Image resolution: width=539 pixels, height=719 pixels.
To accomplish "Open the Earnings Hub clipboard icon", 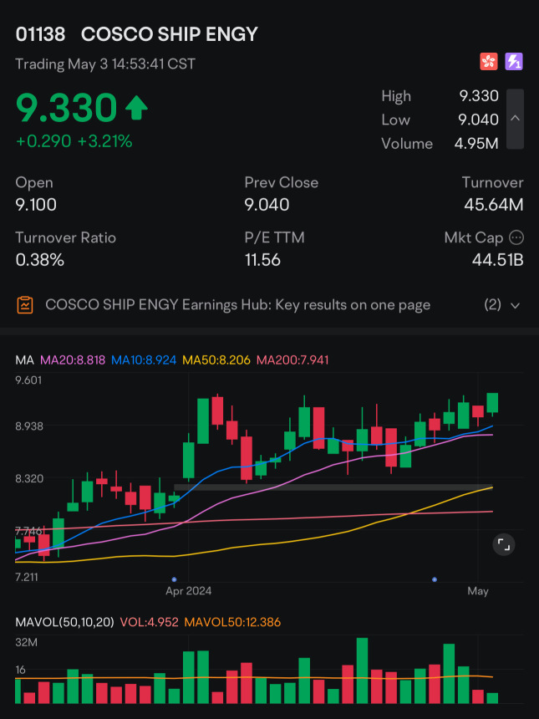I will coord(25,305).
